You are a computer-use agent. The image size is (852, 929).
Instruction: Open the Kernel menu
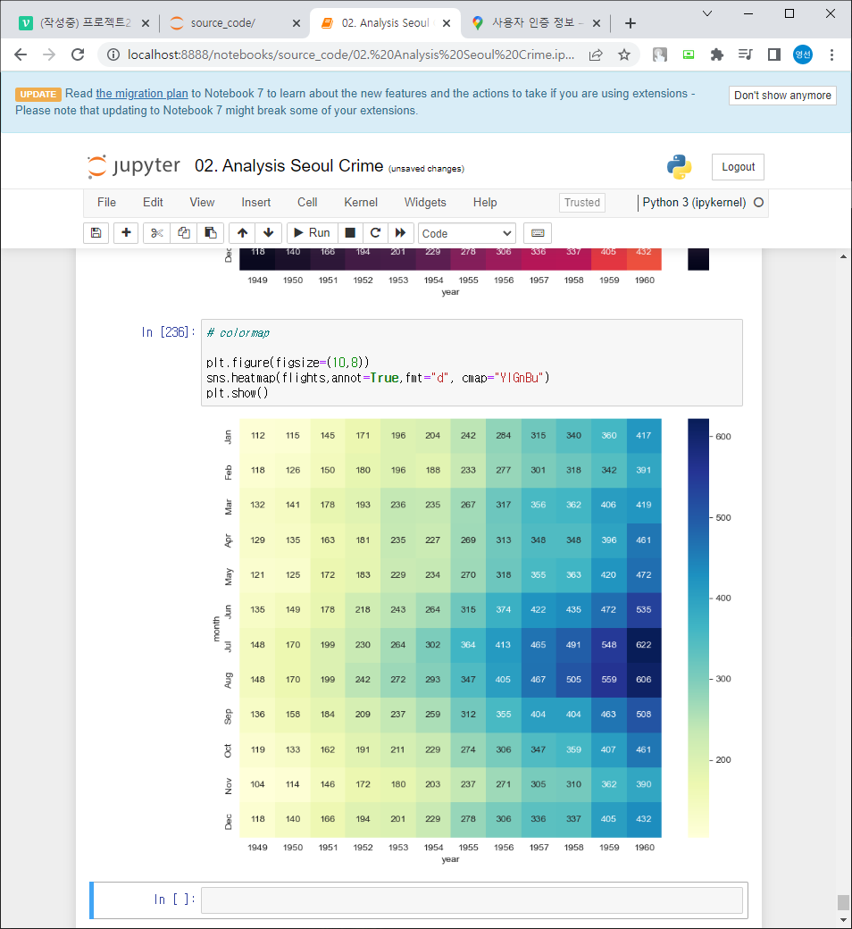pyautogui.click(x=361, y=203)
